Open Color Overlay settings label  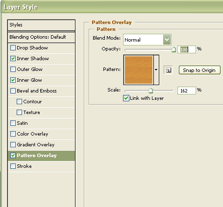point(32,134)
